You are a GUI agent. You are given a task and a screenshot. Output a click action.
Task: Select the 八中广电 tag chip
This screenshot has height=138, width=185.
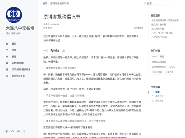pos(169,72)
